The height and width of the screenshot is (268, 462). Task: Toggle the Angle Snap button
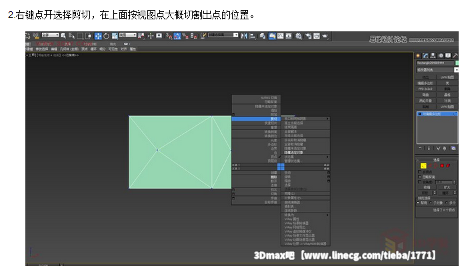(x=177, y=36)
